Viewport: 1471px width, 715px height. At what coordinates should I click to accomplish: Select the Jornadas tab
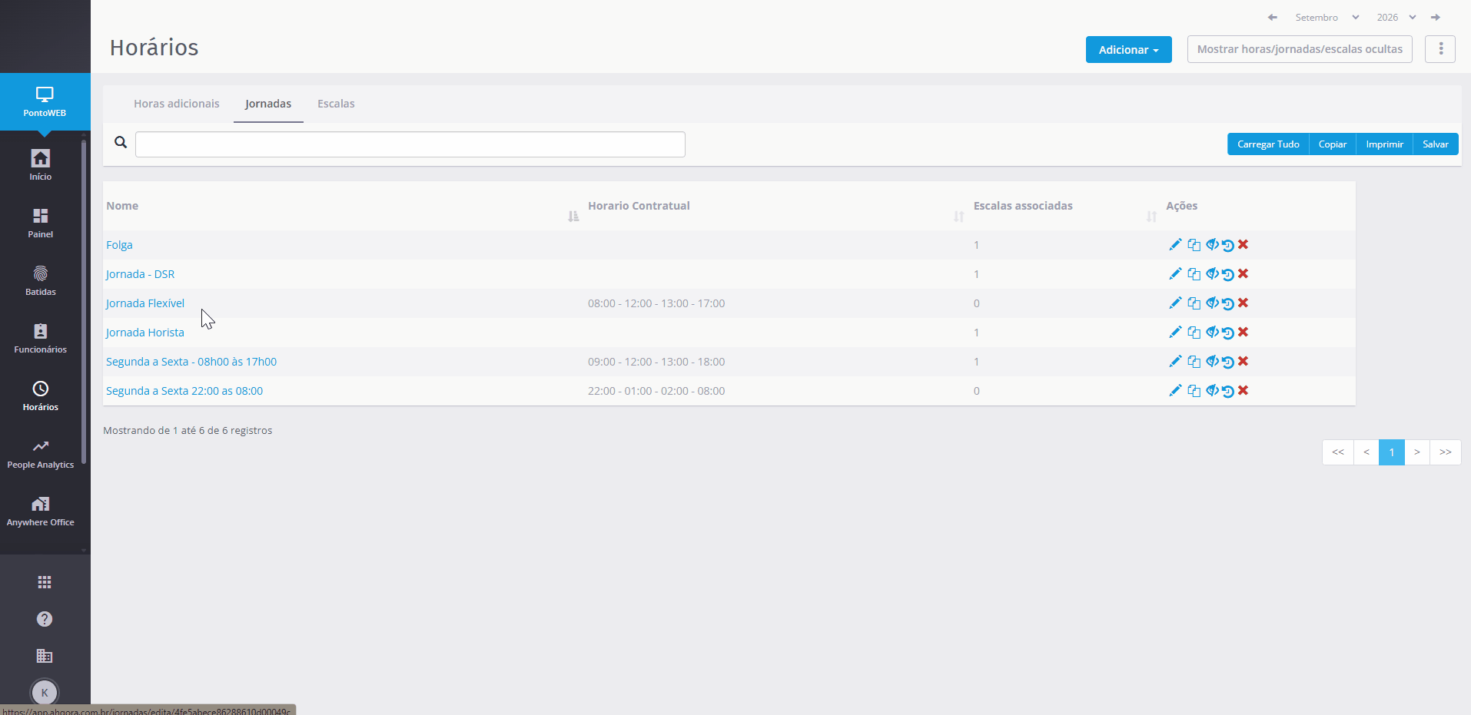tap(268, 104)
